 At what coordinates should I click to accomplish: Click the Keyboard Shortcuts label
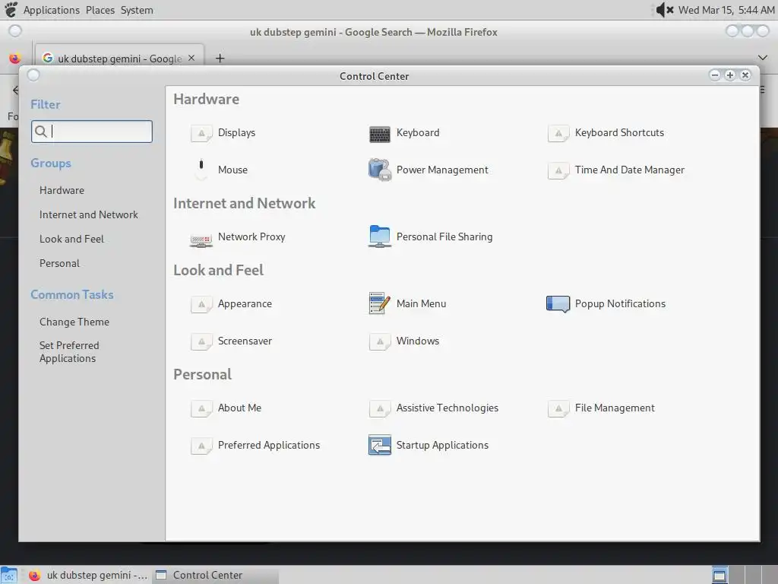(619, 132)
